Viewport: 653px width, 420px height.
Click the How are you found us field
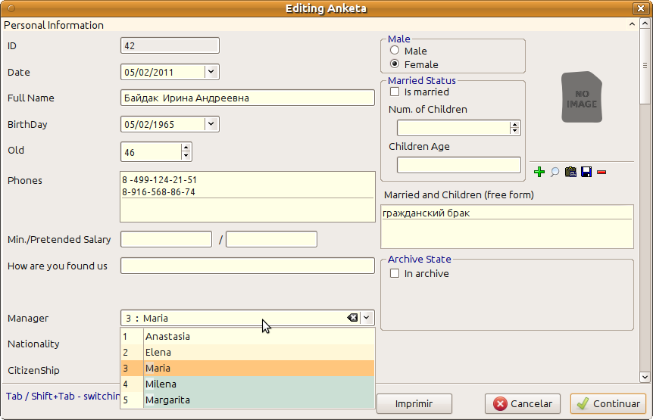(248, 266)
